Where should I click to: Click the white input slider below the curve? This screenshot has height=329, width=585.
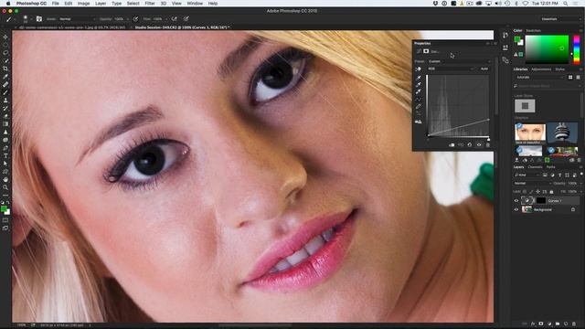[489, 139]
